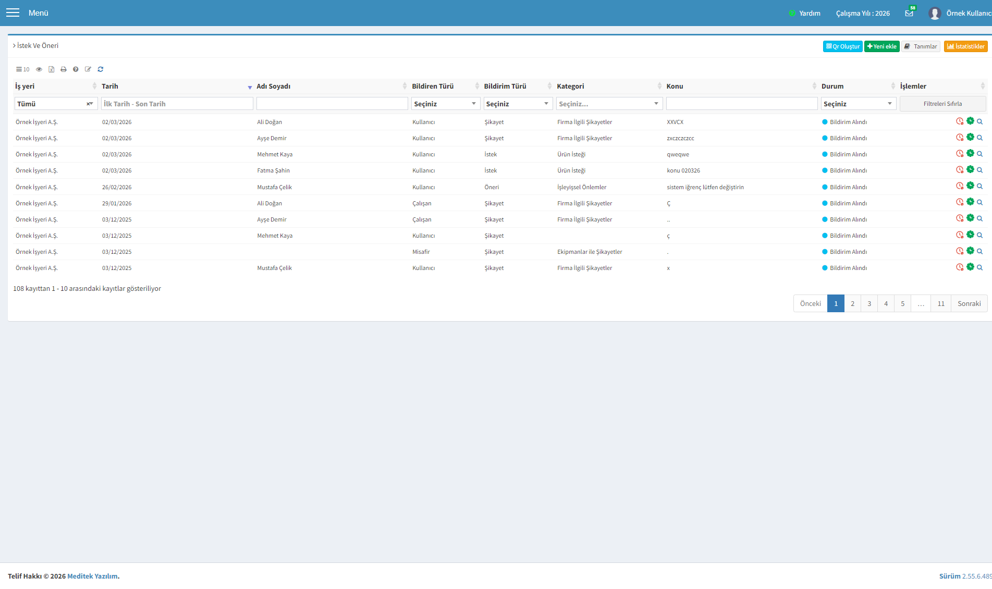View details magnifier in XXVCX row
The height and width of the screenshot is (589, 992).
coord(980,121)
